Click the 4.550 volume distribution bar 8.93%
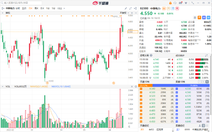 pyautogui.click(x=202, y=59)
